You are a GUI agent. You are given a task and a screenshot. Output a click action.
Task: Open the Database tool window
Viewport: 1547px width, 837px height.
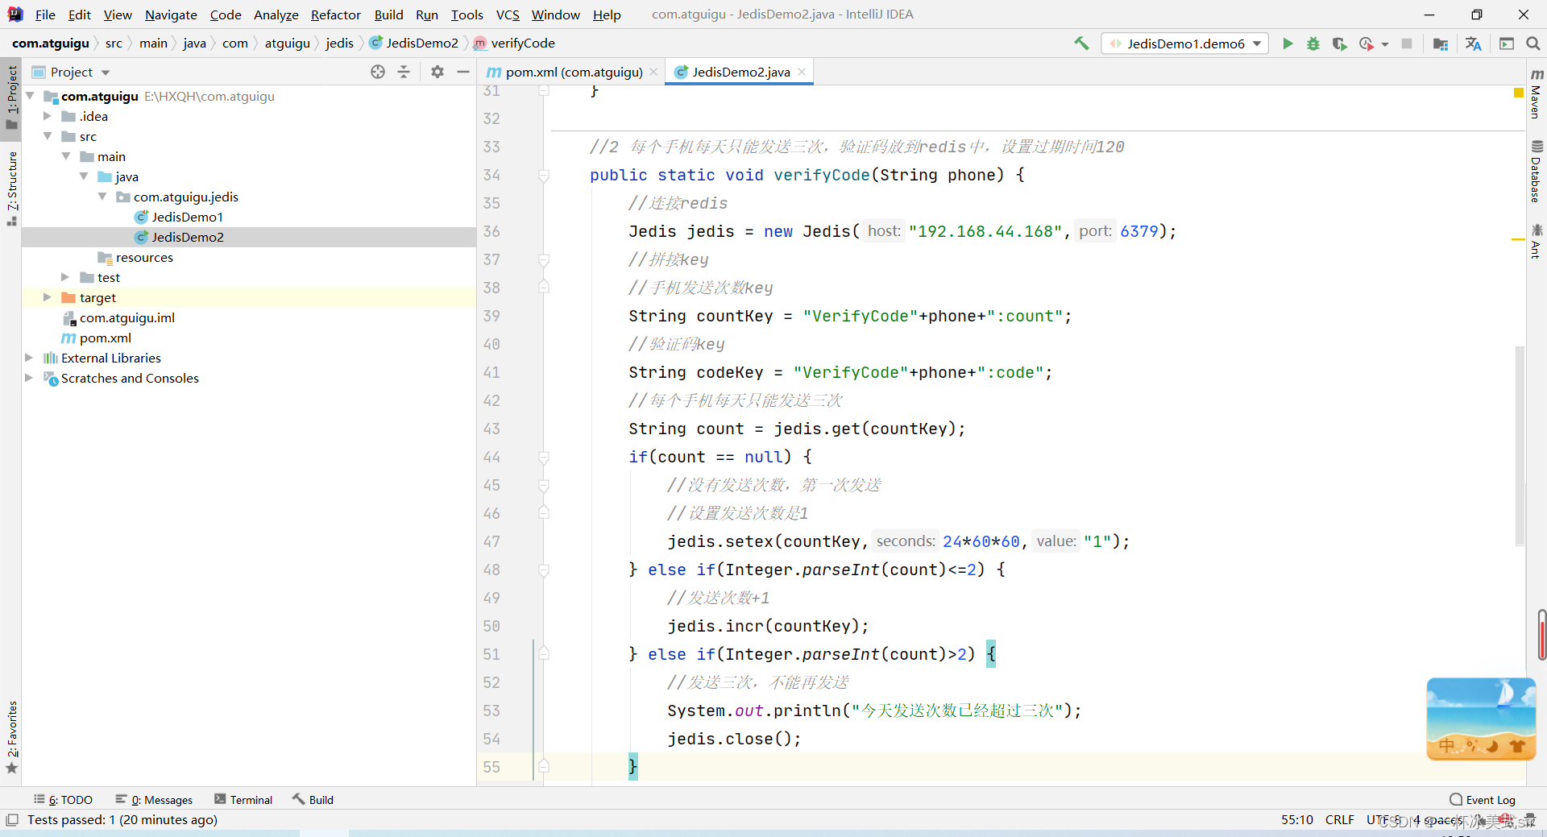click(x=1537, y=171)
